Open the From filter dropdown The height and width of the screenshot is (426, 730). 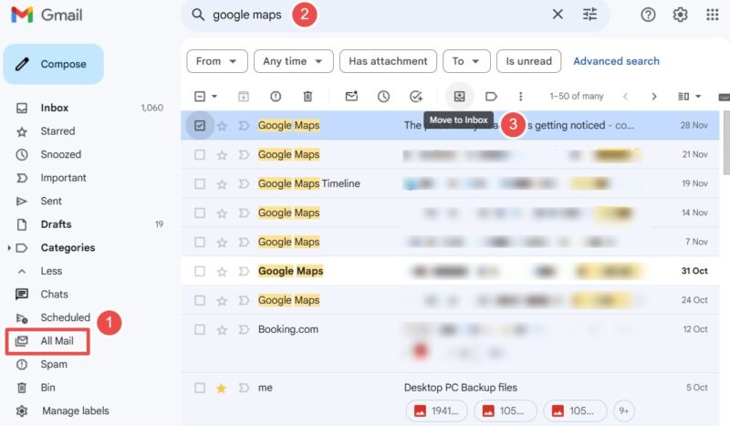(217, 61)
